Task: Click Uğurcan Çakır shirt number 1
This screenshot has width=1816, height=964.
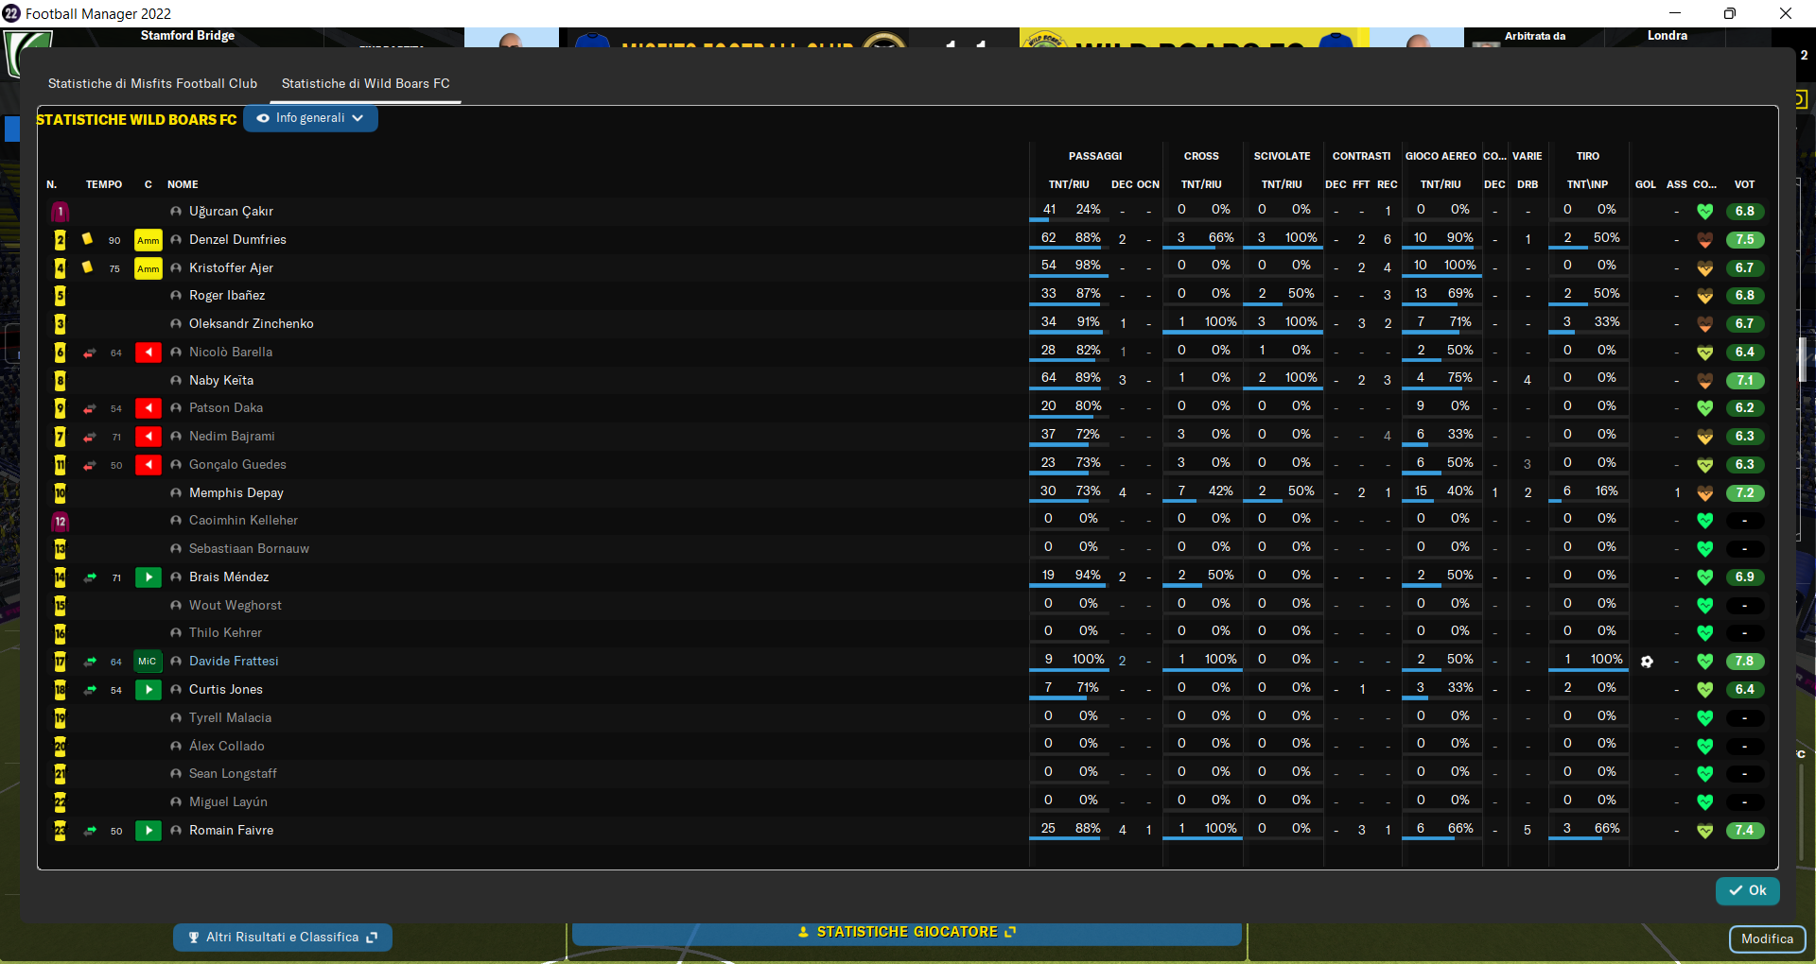Action: [x=61, y=212]
